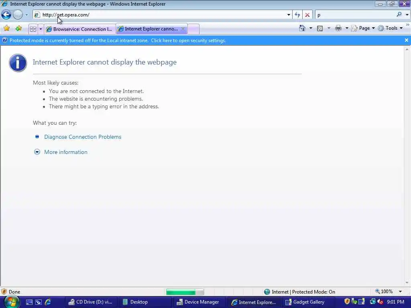
Task: Open the Tools menu
Action: coord(390,28)
